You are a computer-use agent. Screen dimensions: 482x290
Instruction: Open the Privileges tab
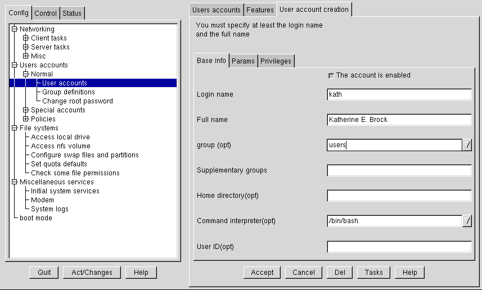[x=276, y=61]
